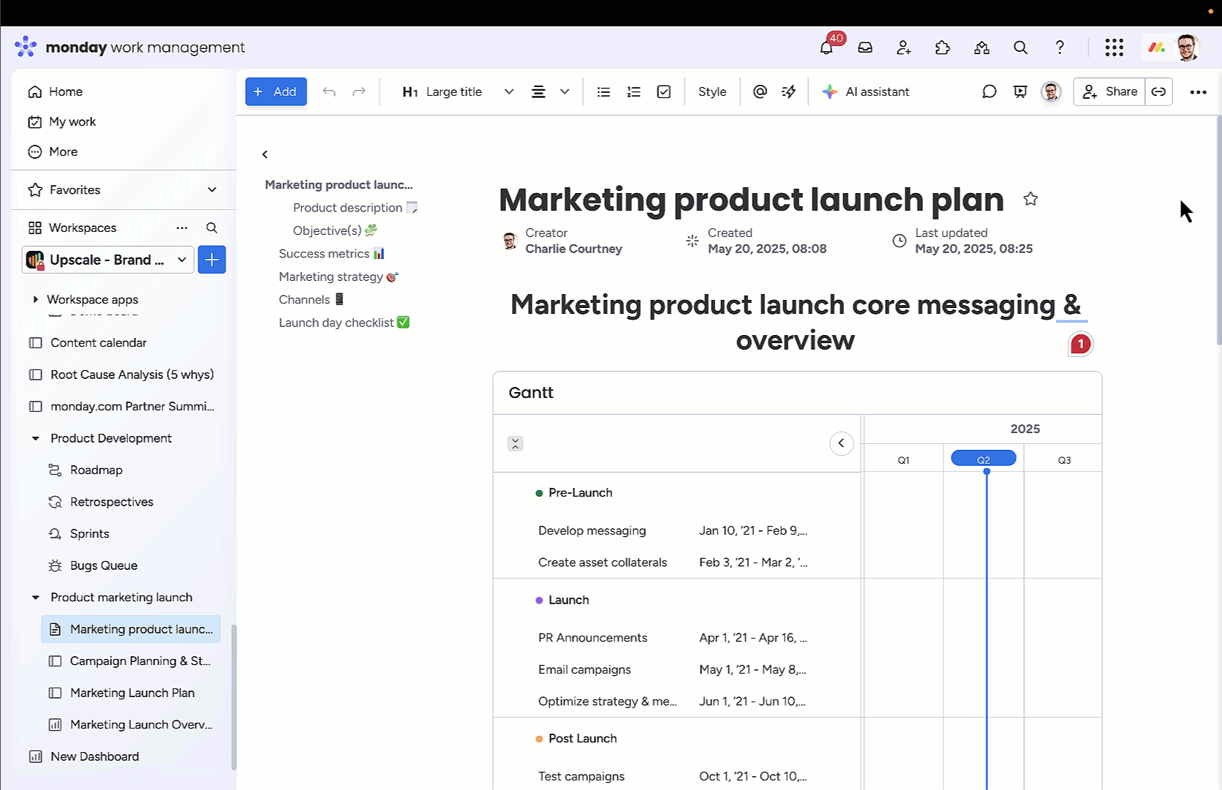
Task: Open the New Dashboard
Action: 95,756
